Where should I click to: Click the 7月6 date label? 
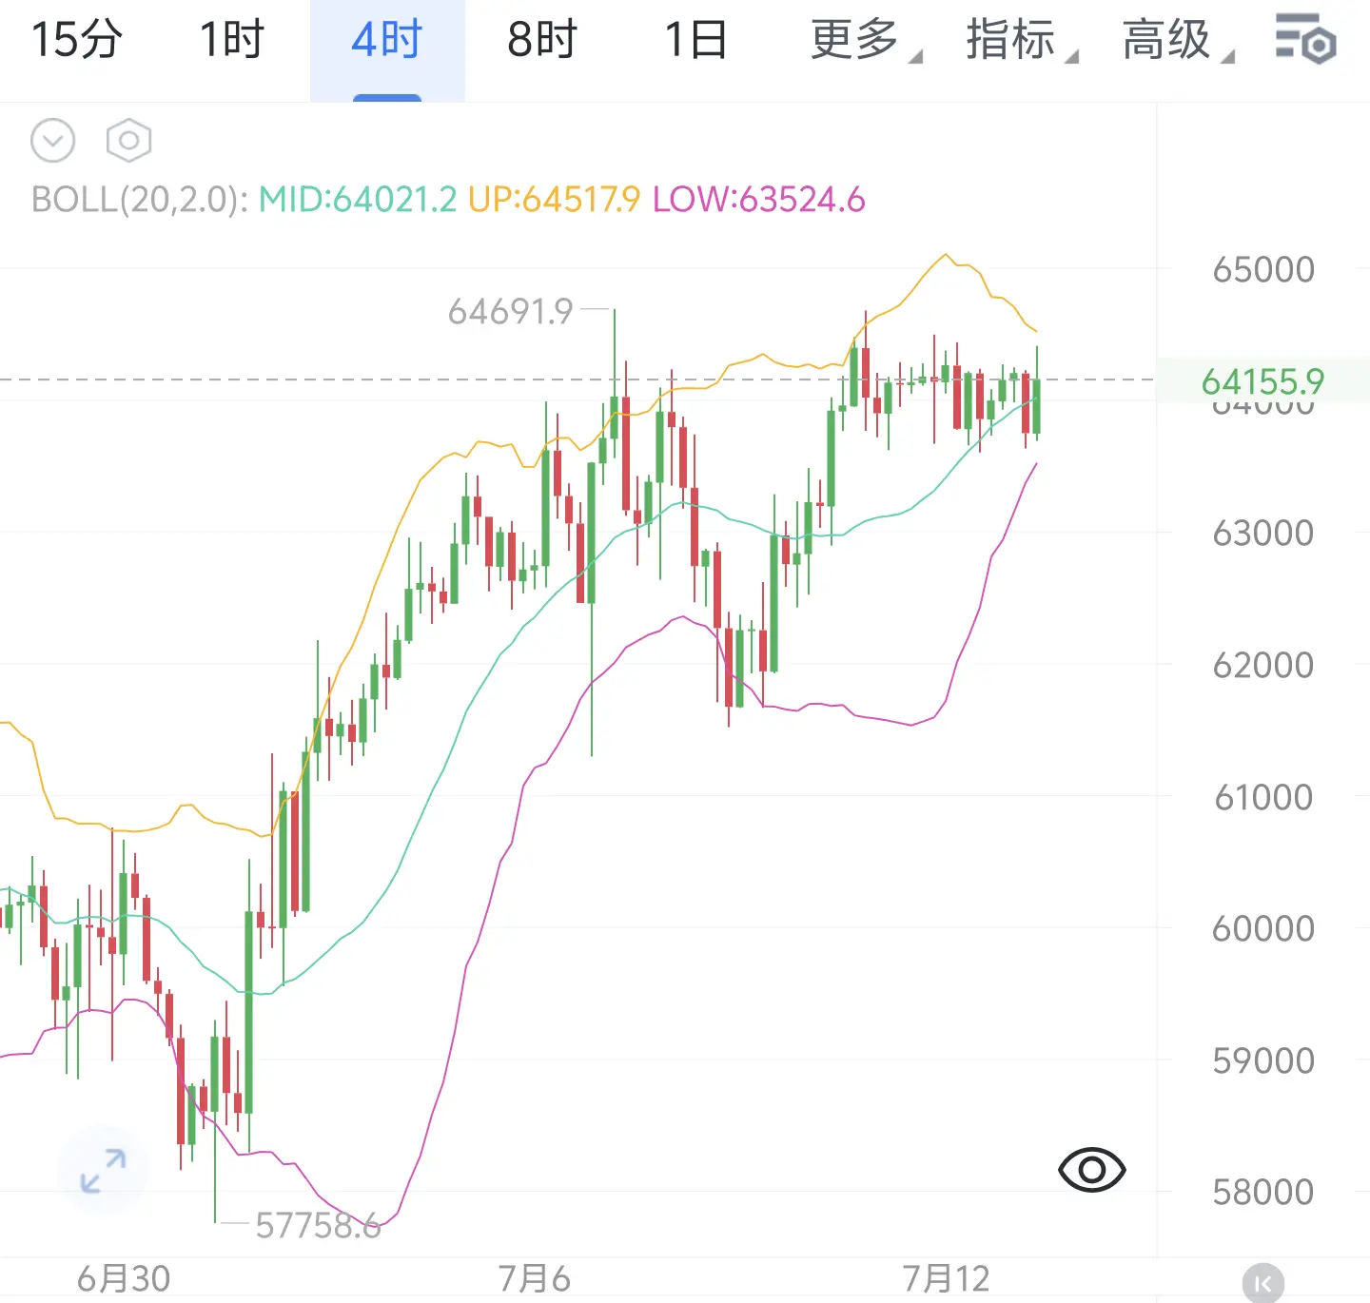(535, 1278)
